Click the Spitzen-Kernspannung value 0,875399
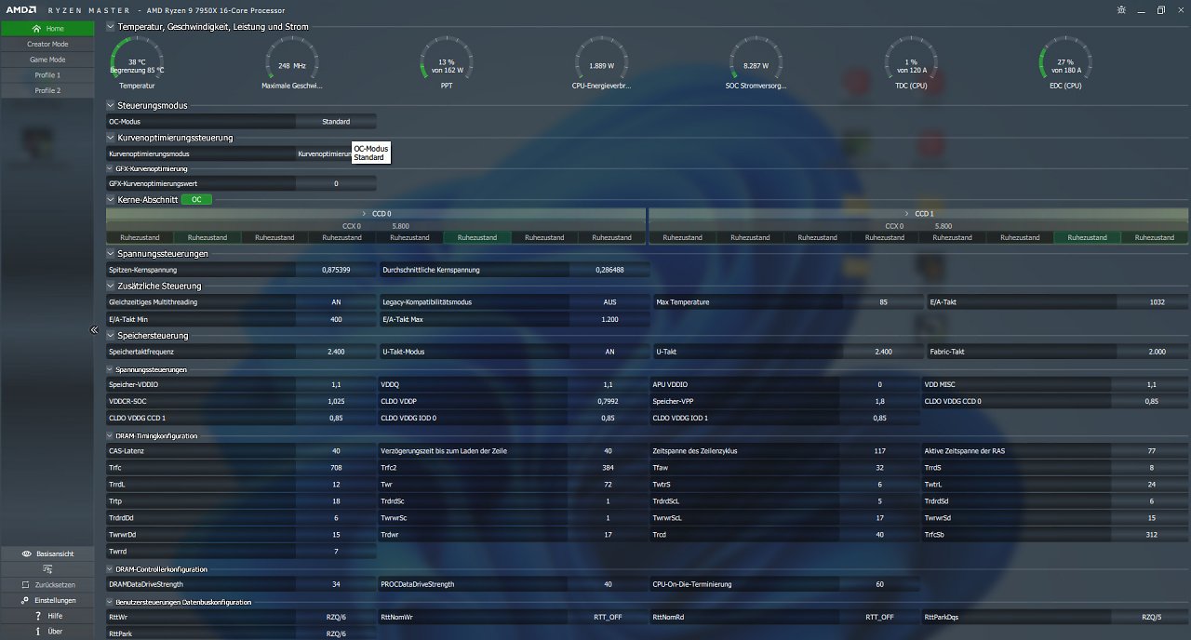 click(x=336, y=270)
